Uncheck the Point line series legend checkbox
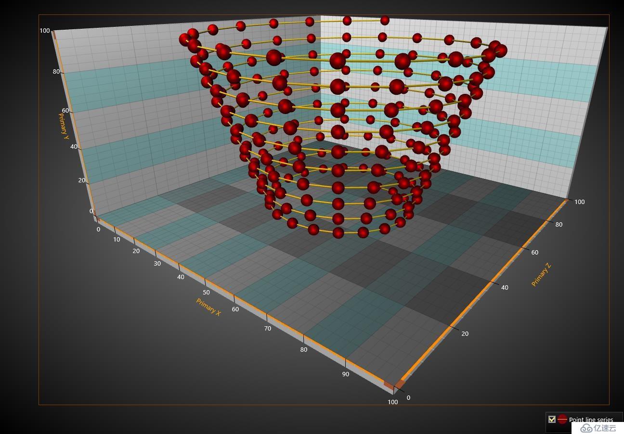Viewport: 624px width, 434px height. click(x=552, y=419)
